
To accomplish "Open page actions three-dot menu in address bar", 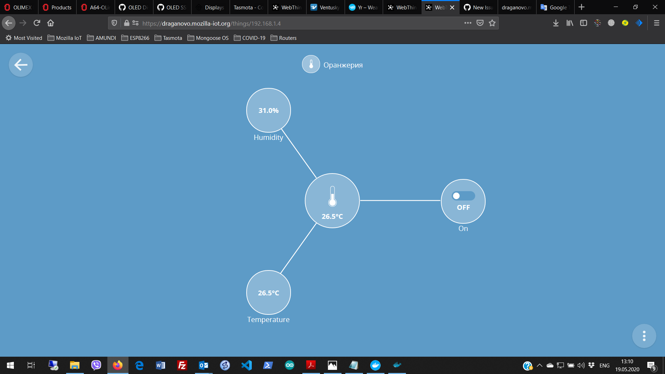I will (x=468, y=23).
